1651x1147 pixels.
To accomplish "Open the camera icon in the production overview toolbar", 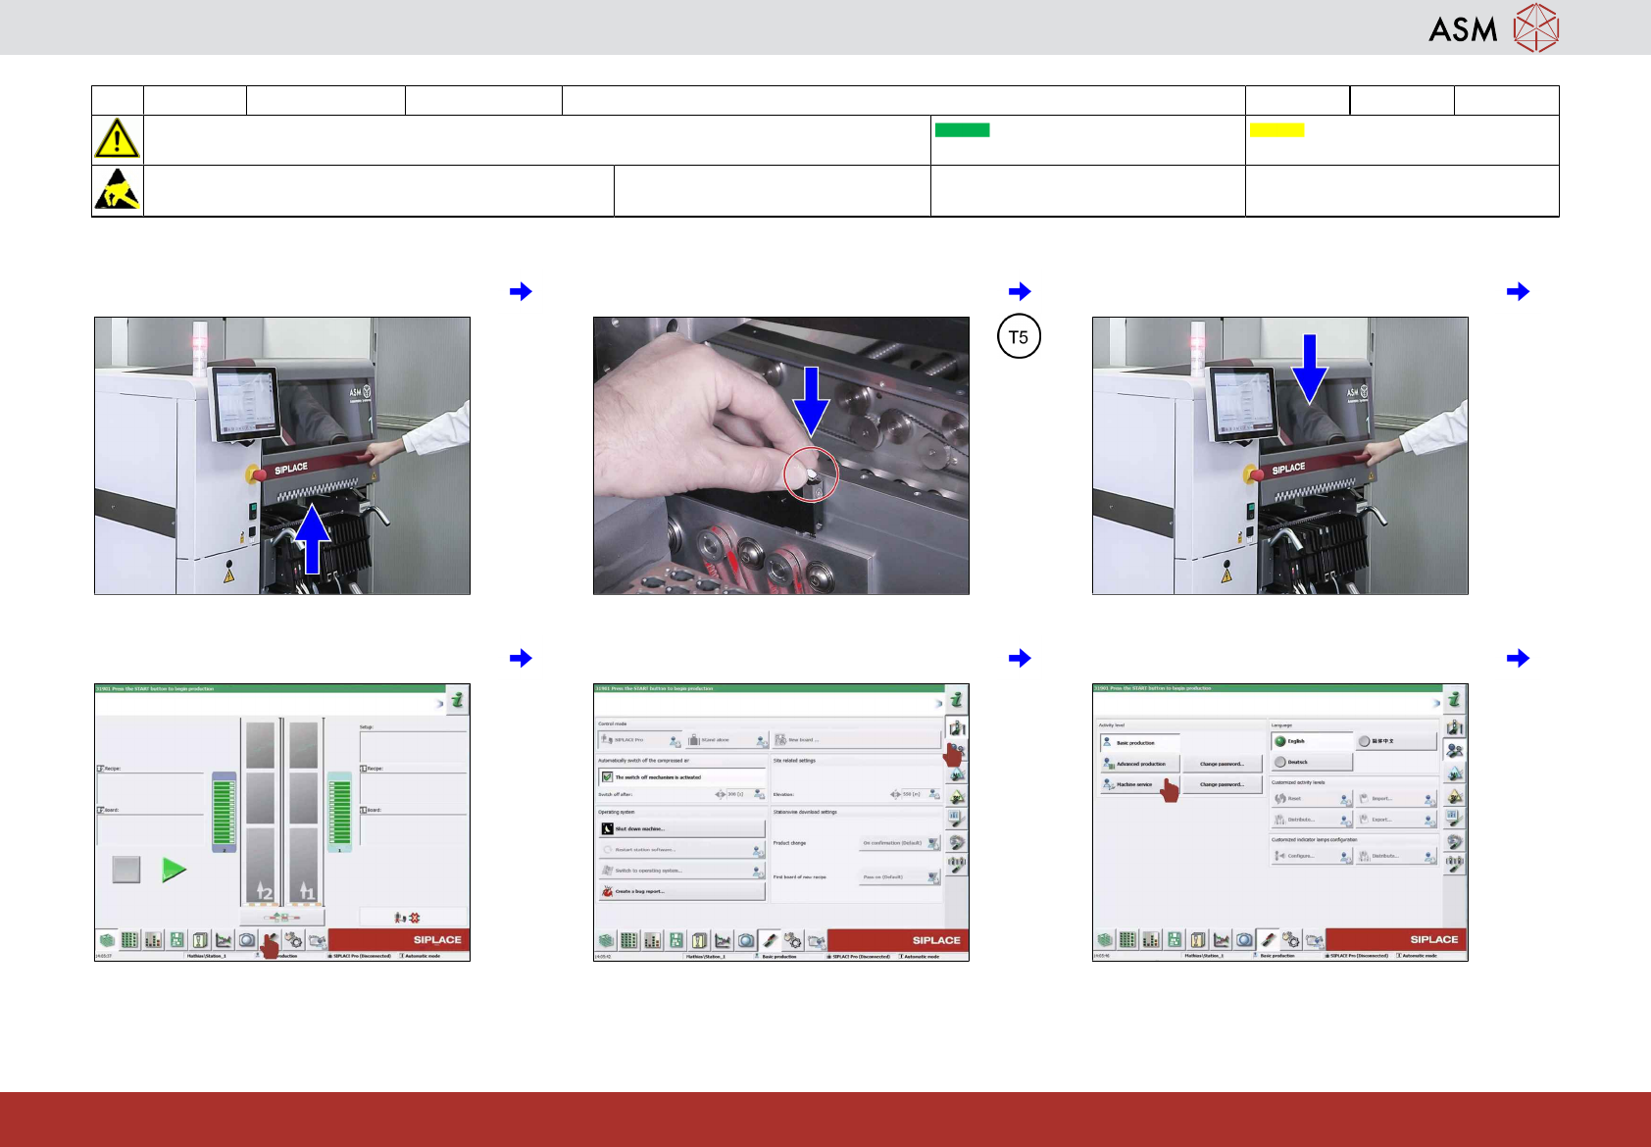I will coord(247,940).
